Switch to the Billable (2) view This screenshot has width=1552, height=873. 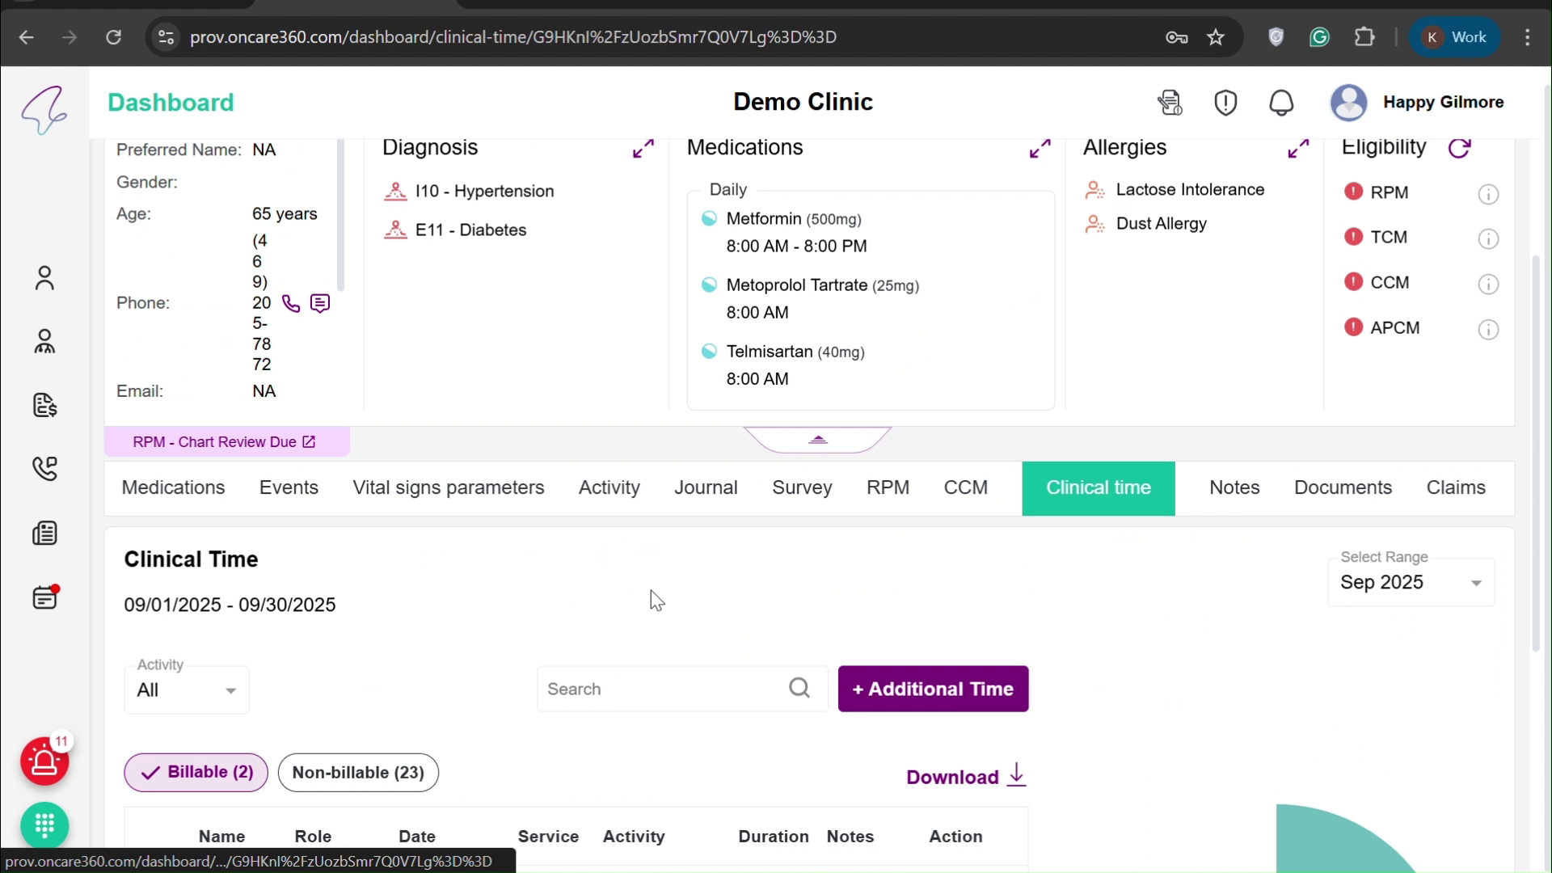coord(195,773)
